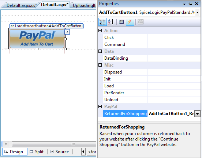Select the <for tag in tag navigator
Screen dimensions: 202x158
[91, 152]
